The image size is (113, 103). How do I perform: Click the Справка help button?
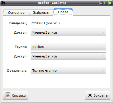coord(15,95)
